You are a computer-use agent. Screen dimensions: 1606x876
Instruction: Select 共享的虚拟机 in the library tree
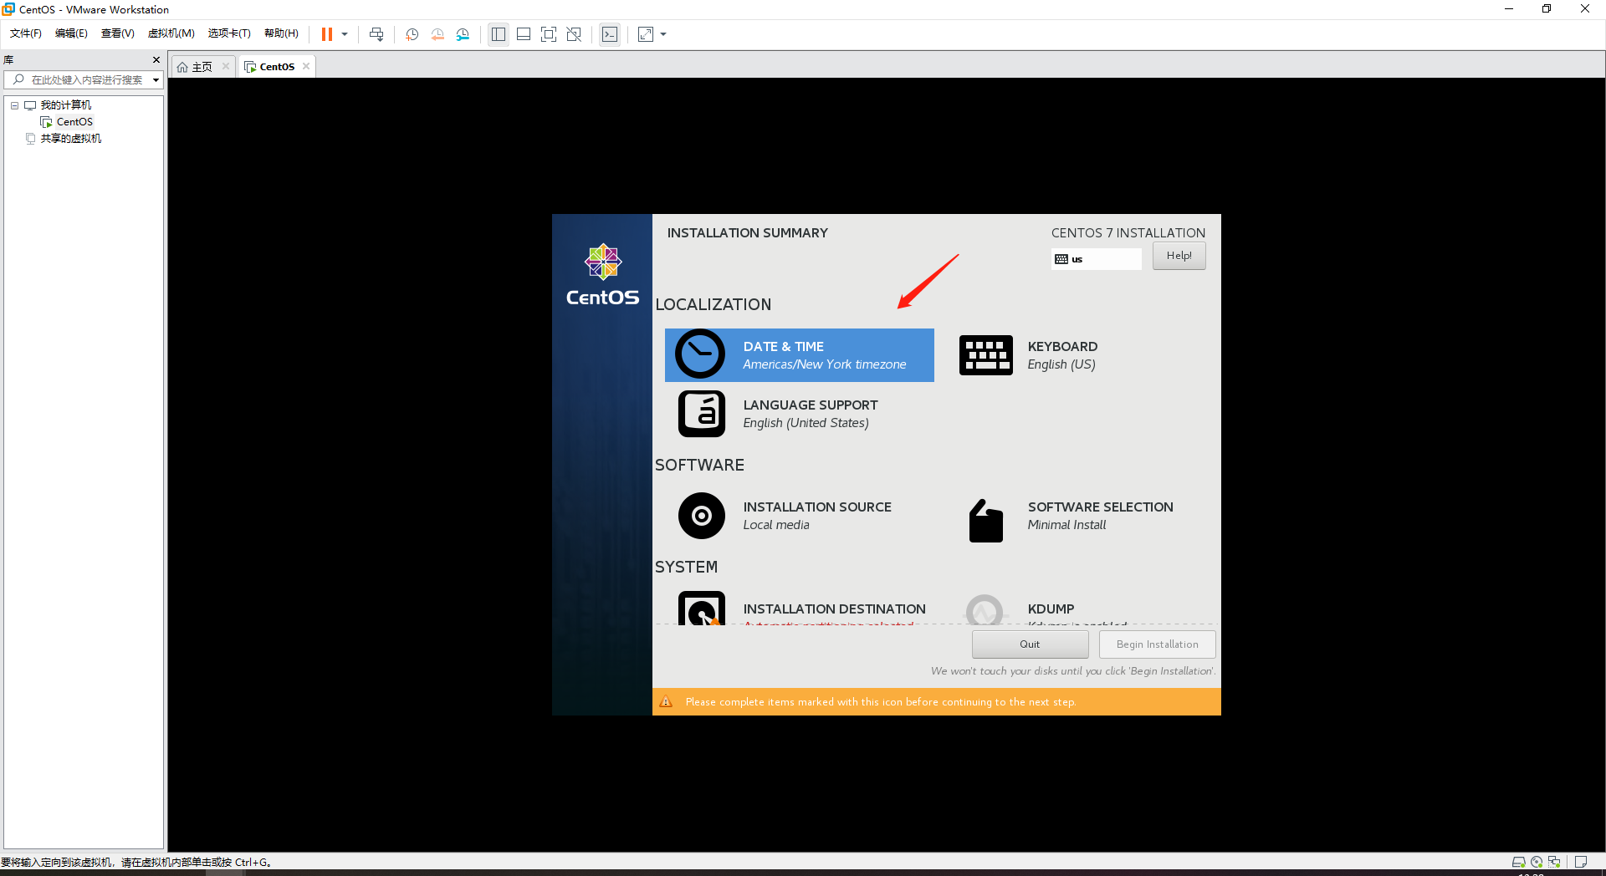pyautogui.click(x=71, y=139)
